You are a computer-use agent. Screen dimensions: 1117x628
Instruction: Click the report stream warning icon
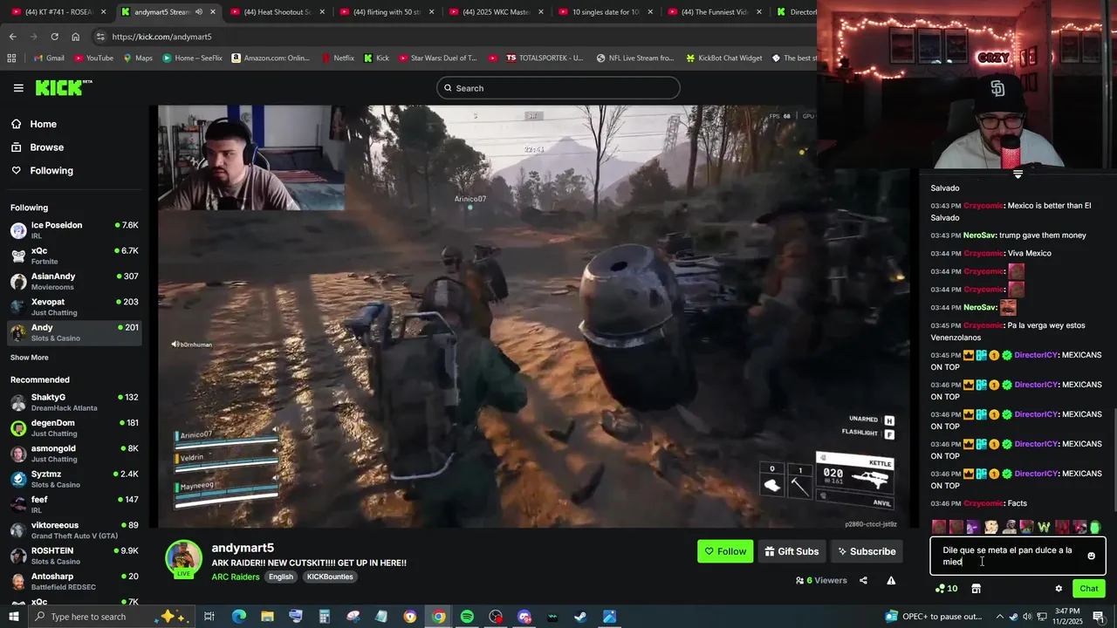pos(891,581)
